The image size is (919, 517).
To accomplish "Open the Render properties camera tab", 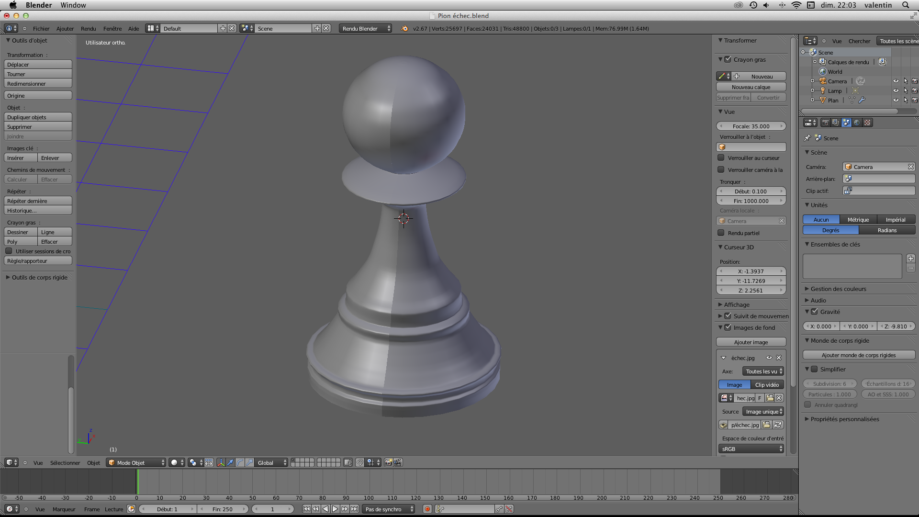I will point(825,123).
